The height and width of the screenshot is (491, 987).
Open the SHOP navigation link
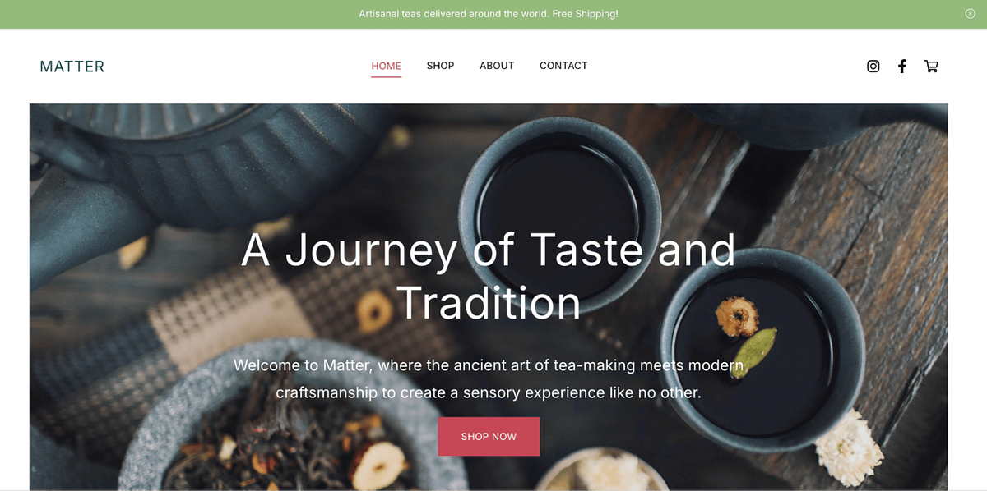(x=440, y=66)
